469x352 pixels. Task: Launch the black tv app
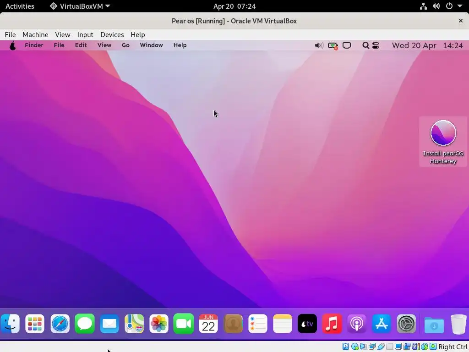(x=307, y=324)
